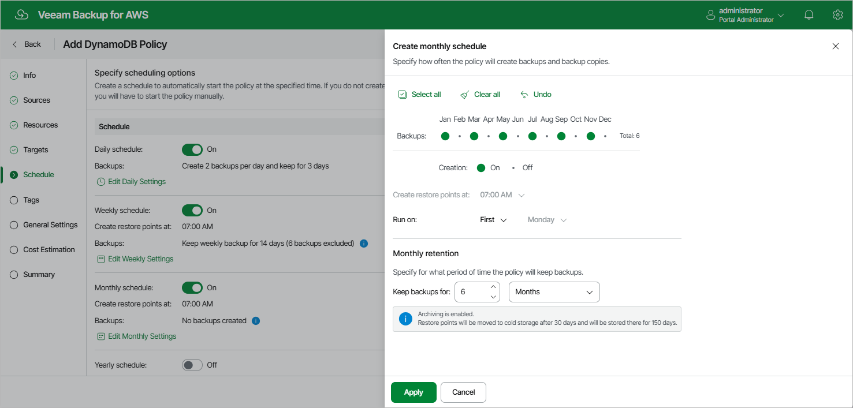The height and width of the screenshot is (408, 853).
Task: Set Creation to Off
Action: (513, 168)
